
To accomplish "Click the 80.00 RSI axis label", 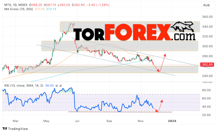I will pyautogui.click(x=206, y=90).
